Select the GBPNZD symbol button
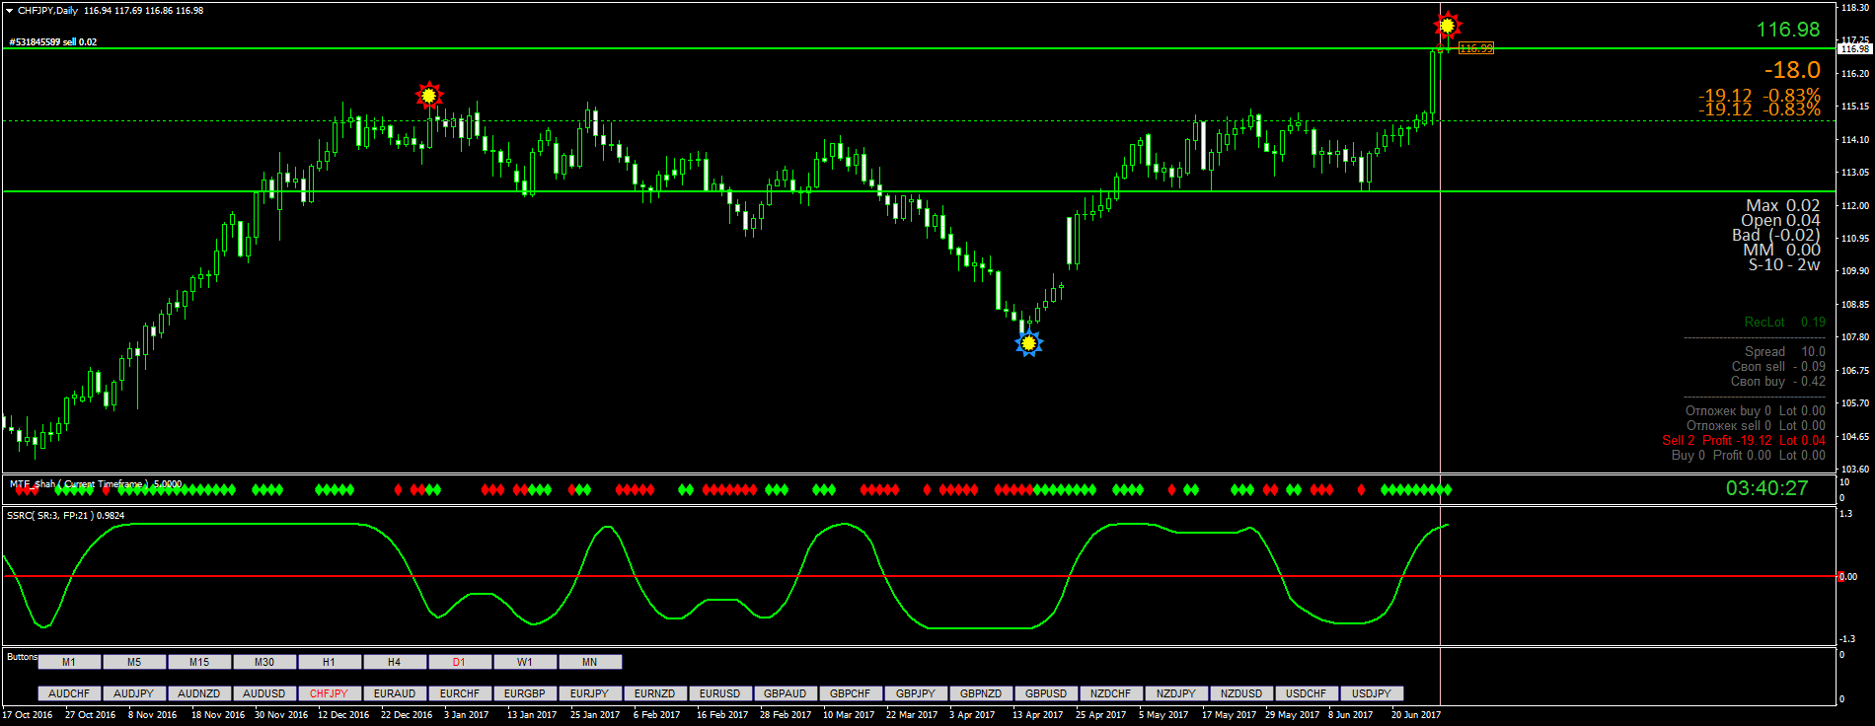 [x=981, y=693]
